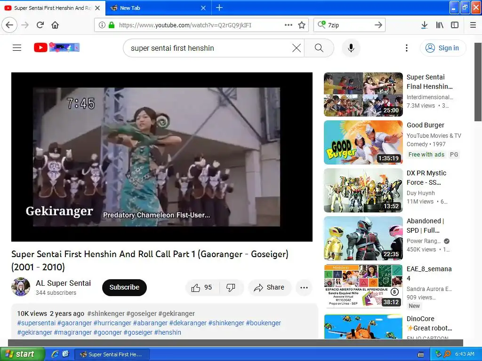The height and width of the screenshot is (361, 482).
Task: Open the Good Burger video title
Action: pyautogui.click(x=426, y=125)
